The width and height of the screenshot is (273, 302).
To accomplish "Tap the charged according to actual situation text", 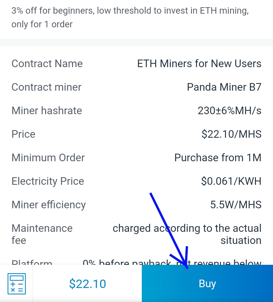I will tap(187, 234).
